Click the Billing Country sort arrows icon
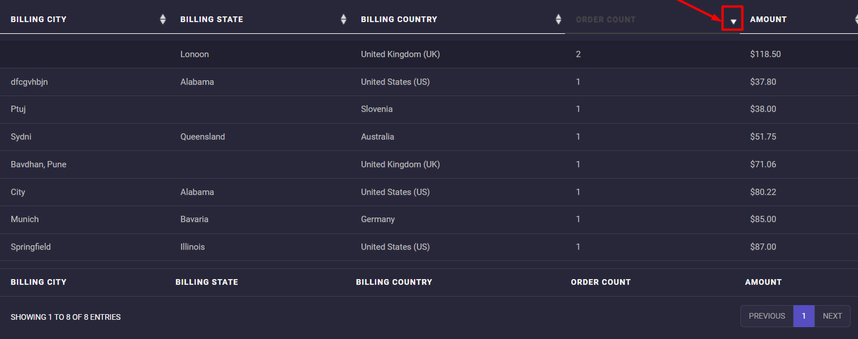 click(558, 19)
